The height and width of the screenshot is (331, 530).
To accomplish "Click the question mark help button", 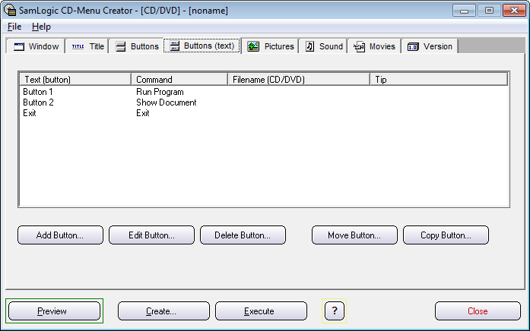I will coord(335,311).
